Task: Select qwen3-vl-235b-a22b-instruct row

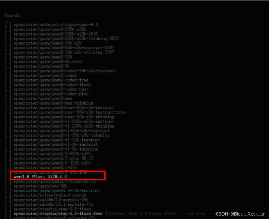Action: (x=64, y=121)
